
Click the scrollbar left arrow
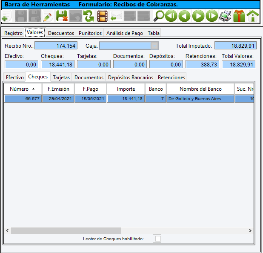7,230
